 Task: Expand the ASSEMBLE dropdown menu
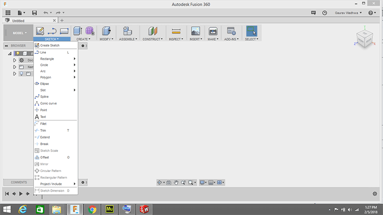pos(128,39)
